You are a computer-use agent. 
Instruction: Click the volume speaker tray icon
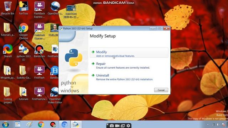click(x=218, y=124)
